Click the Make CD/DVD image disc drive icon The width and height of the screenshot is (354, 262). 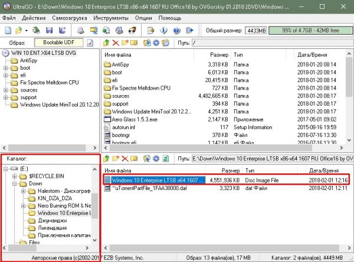point(80,30)
